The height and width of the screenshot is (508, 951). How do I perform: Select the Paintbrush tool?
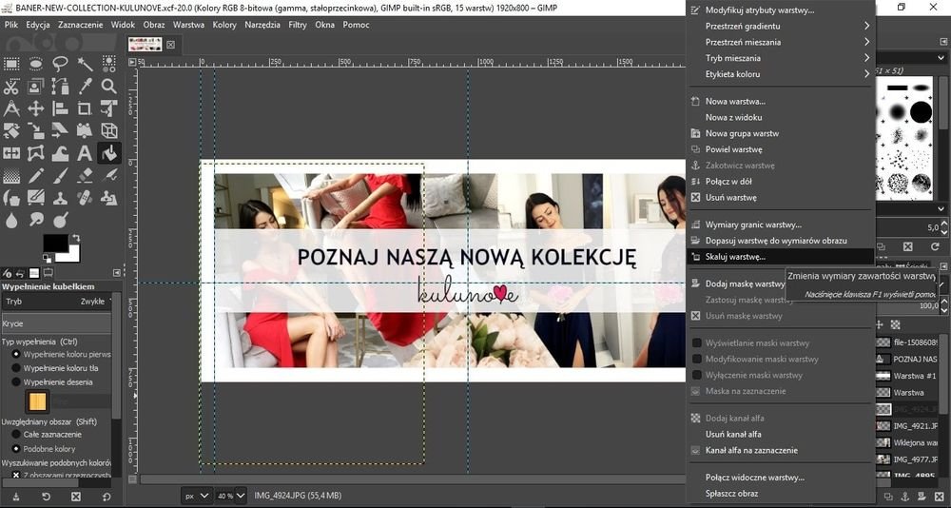60,175
